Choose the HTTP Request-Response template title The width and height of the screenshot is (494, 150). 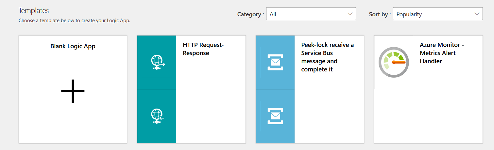203,49
